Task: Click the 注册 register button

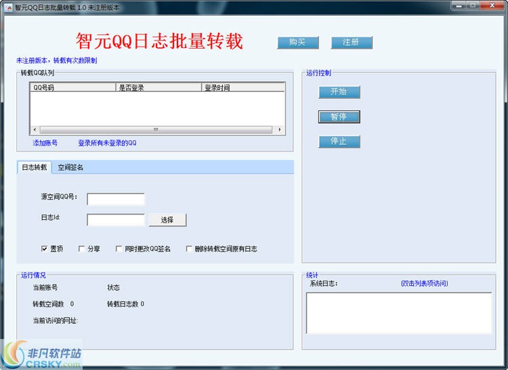Action: [352, 43]
